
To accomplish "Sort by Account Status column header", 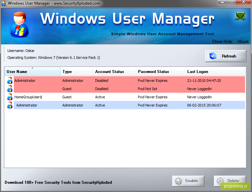I will (114, 72).
